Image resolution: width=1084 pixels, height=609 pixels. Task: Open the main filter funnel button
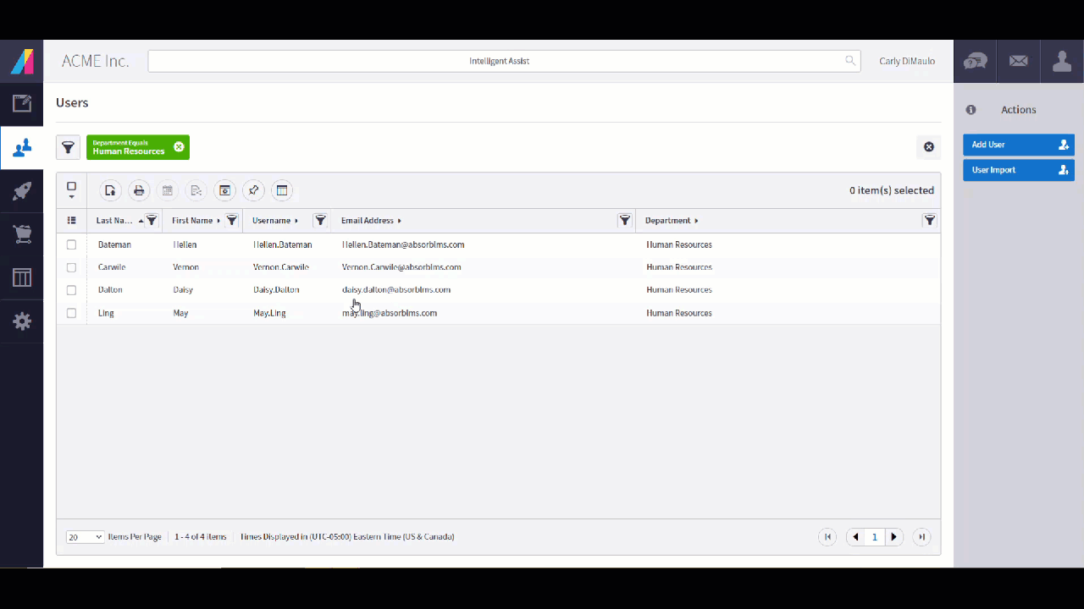69,147
